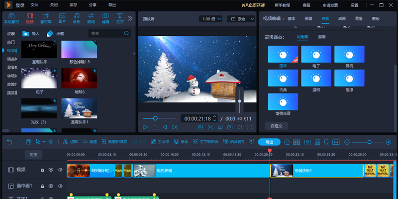Image resolution: width=398 pixels, height=199 pixels.
Task: Open 语音转文字 speech-to-text tool
Action: [x=233, y=142]
